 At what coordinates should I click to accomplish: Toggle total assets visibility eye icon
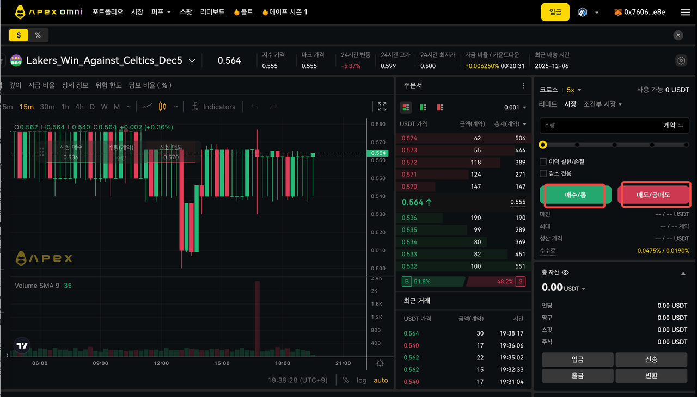pos(565,272)
